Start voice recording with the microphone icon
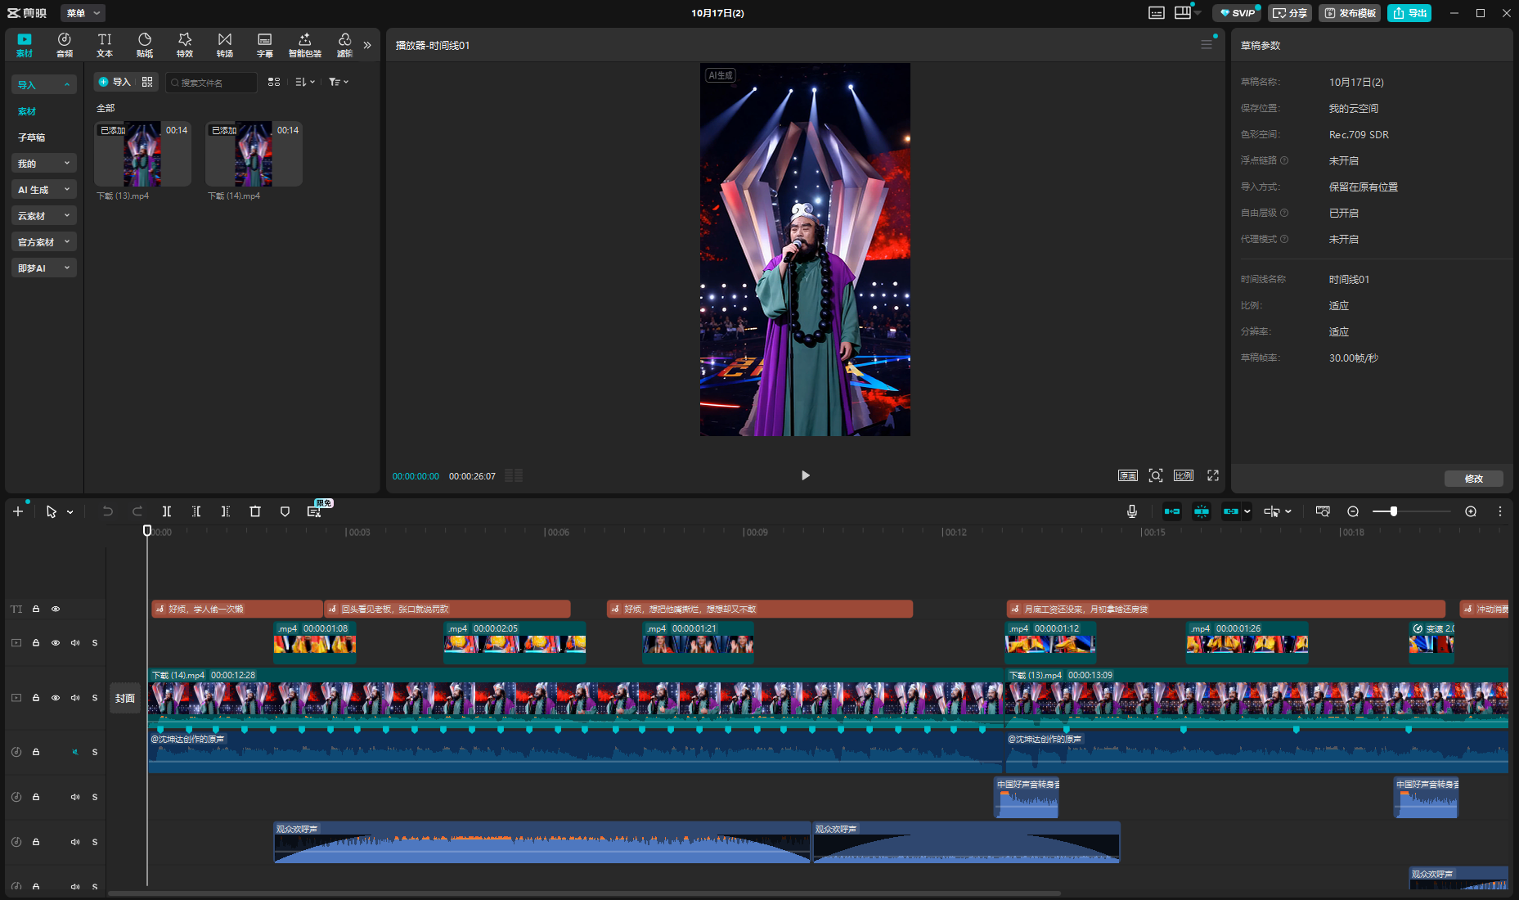The height and width of the screenshot is (900, 1519). pos(1131,511)
